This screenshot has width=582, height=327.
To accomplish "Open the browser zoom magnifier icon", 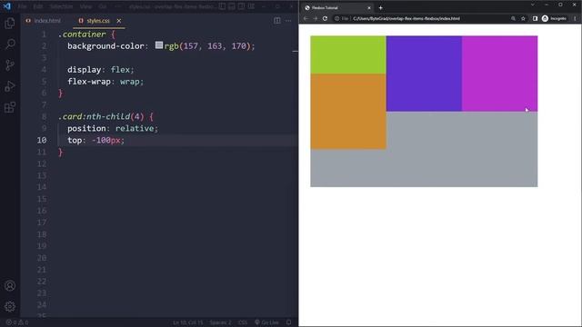I will point(513,18).
